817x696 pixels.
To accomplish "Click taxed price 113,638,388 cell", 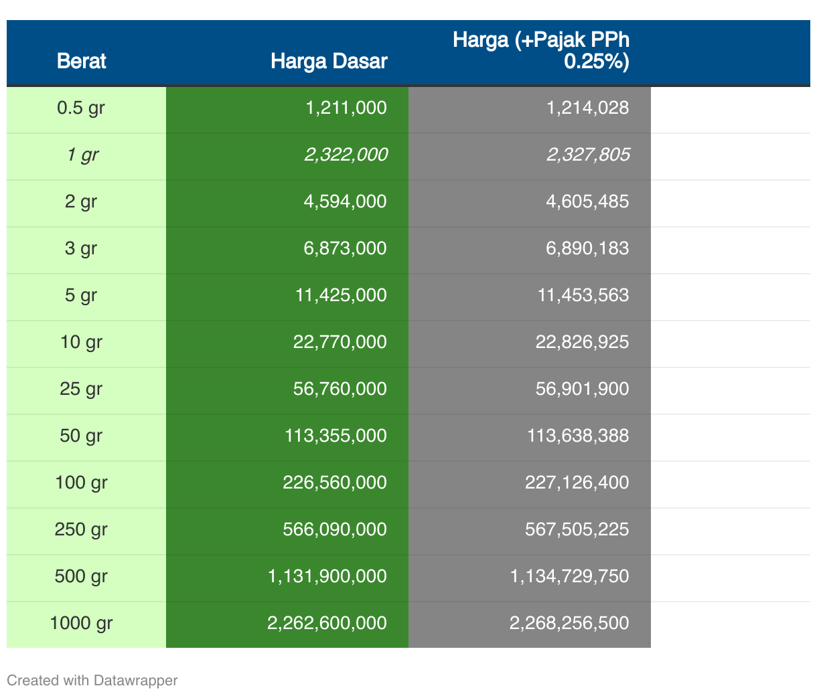I will tap(577, 436).
